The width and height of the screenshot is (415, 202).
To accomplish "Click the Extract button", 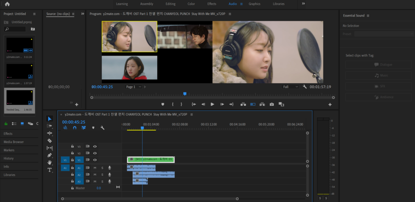I will coord(262,104).
